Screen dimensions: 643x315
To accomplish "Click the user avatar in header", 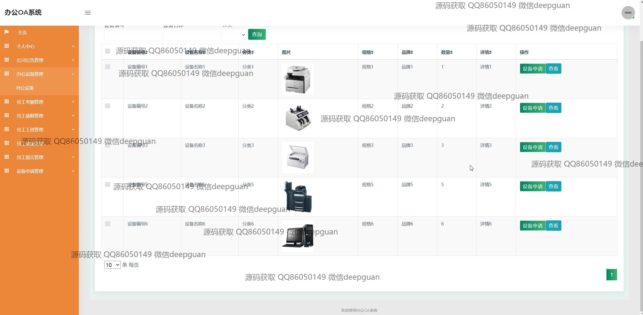I will pos(628,13).
